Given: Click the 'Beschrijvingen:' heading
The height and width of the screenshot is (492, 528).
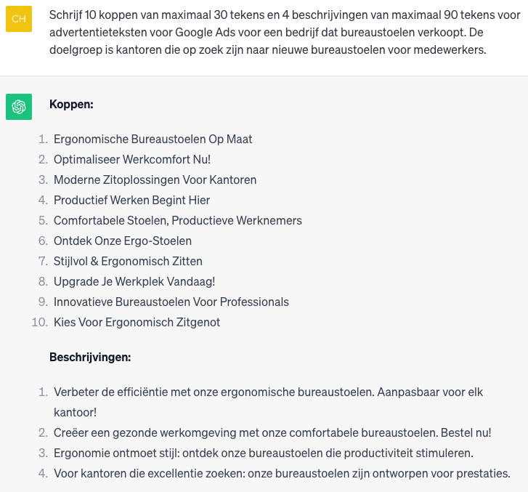Looking at the screenshot, I should click(90, 357).
